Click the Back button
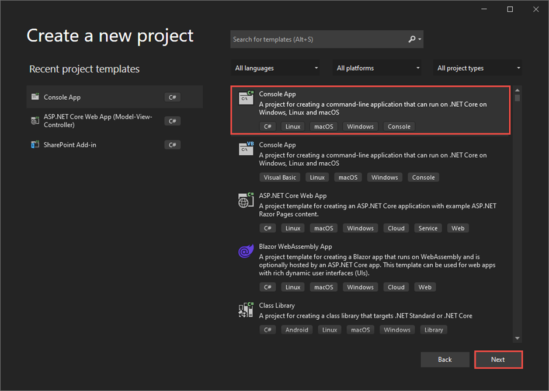 (x=445, y=359)
